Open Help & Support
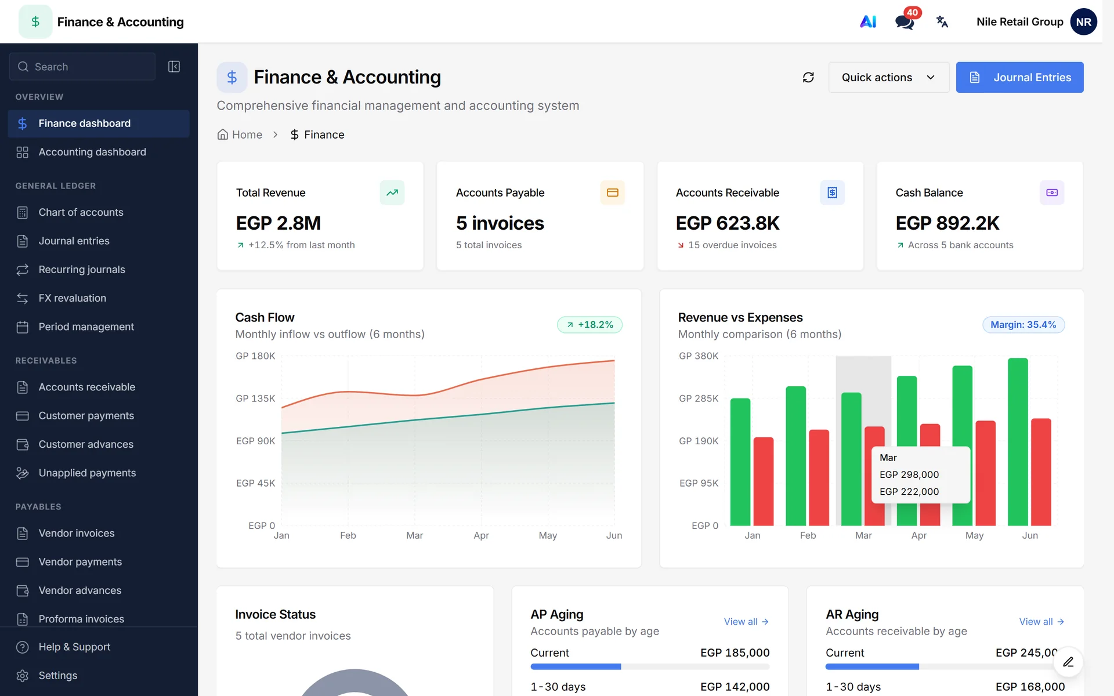This screenshot has width=1114, height=696. 99,647
